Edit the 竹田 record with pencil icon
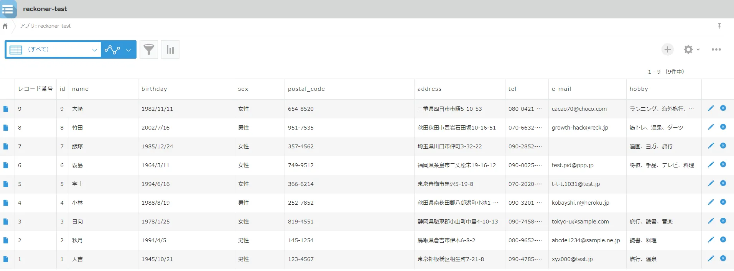734x271 pixels. pyautogui.click(x=711, y=127)
